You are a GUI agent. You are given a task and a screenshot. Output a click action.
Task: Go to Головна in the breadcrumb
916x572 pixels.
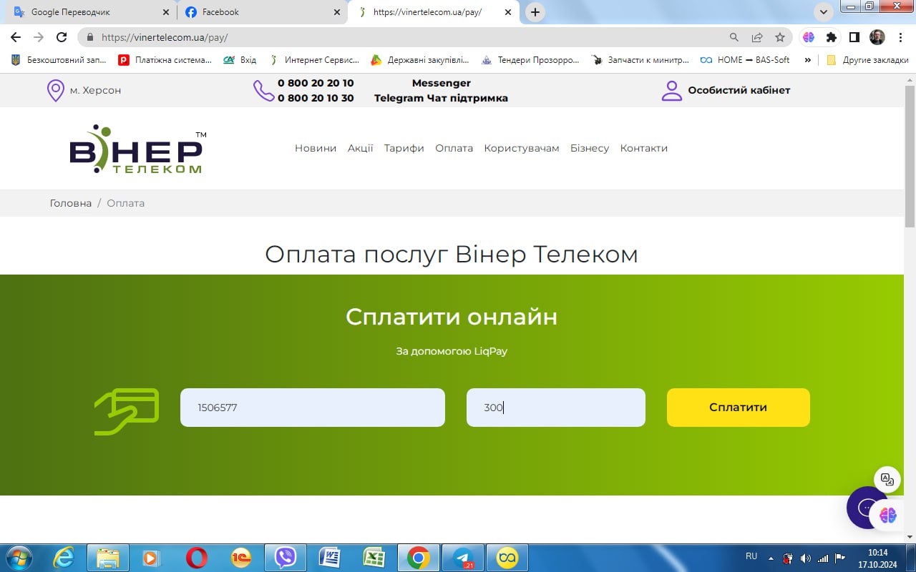pyautogui.click(x=71, y=203)
